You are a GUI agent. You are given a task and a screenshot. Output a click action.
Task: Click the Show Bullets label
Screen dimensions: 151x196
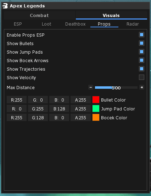click(x=20, y=44)
